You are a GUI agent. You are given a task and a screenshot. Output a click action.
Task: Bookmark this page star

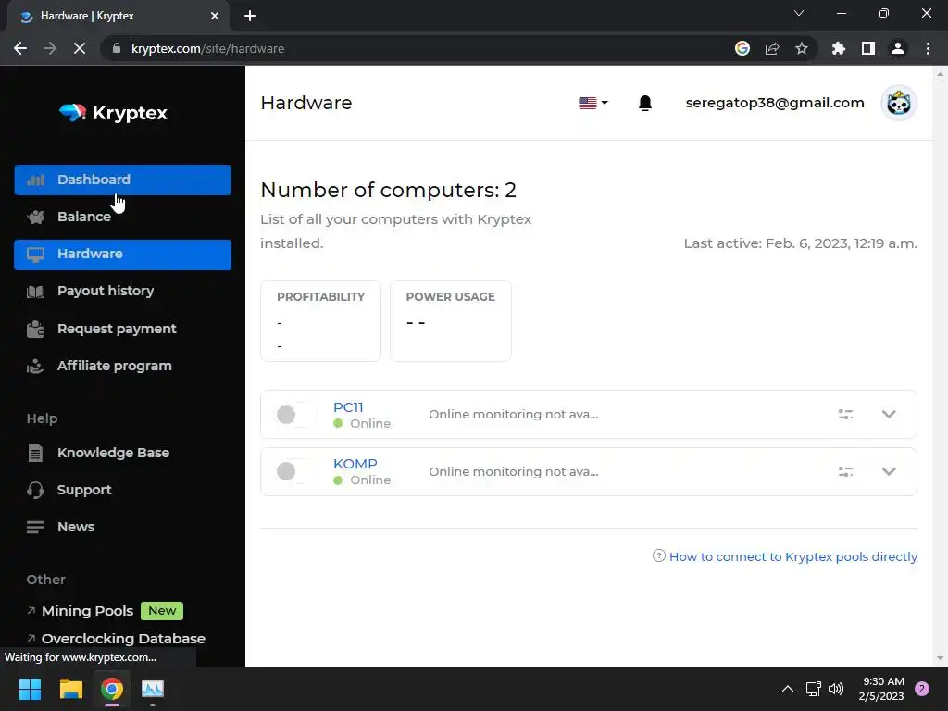tap(802, 48)
